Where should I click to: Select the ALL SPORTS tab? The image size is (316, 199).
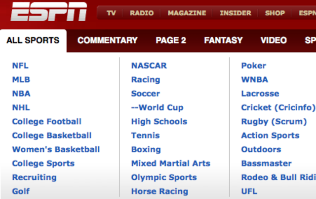(33, 40)
